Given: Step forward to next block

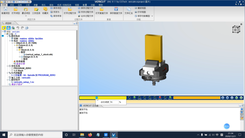Looking at the screenshot, I should point(237,98).
